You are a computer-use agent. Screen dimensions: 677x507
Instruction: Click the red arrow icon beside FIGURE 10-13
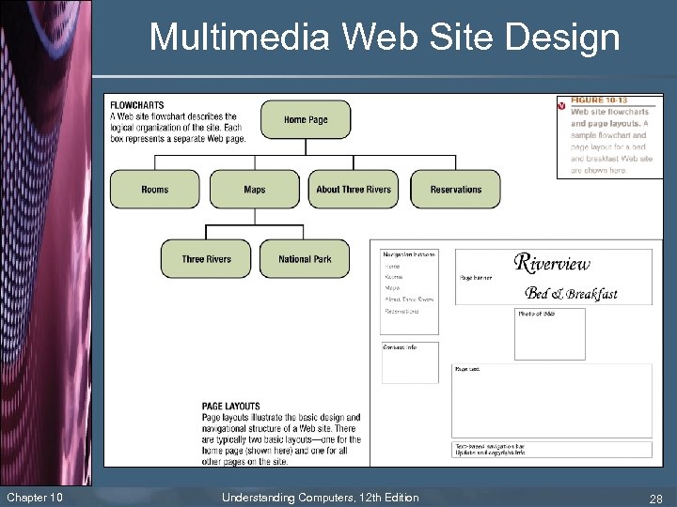click(561, 106)
